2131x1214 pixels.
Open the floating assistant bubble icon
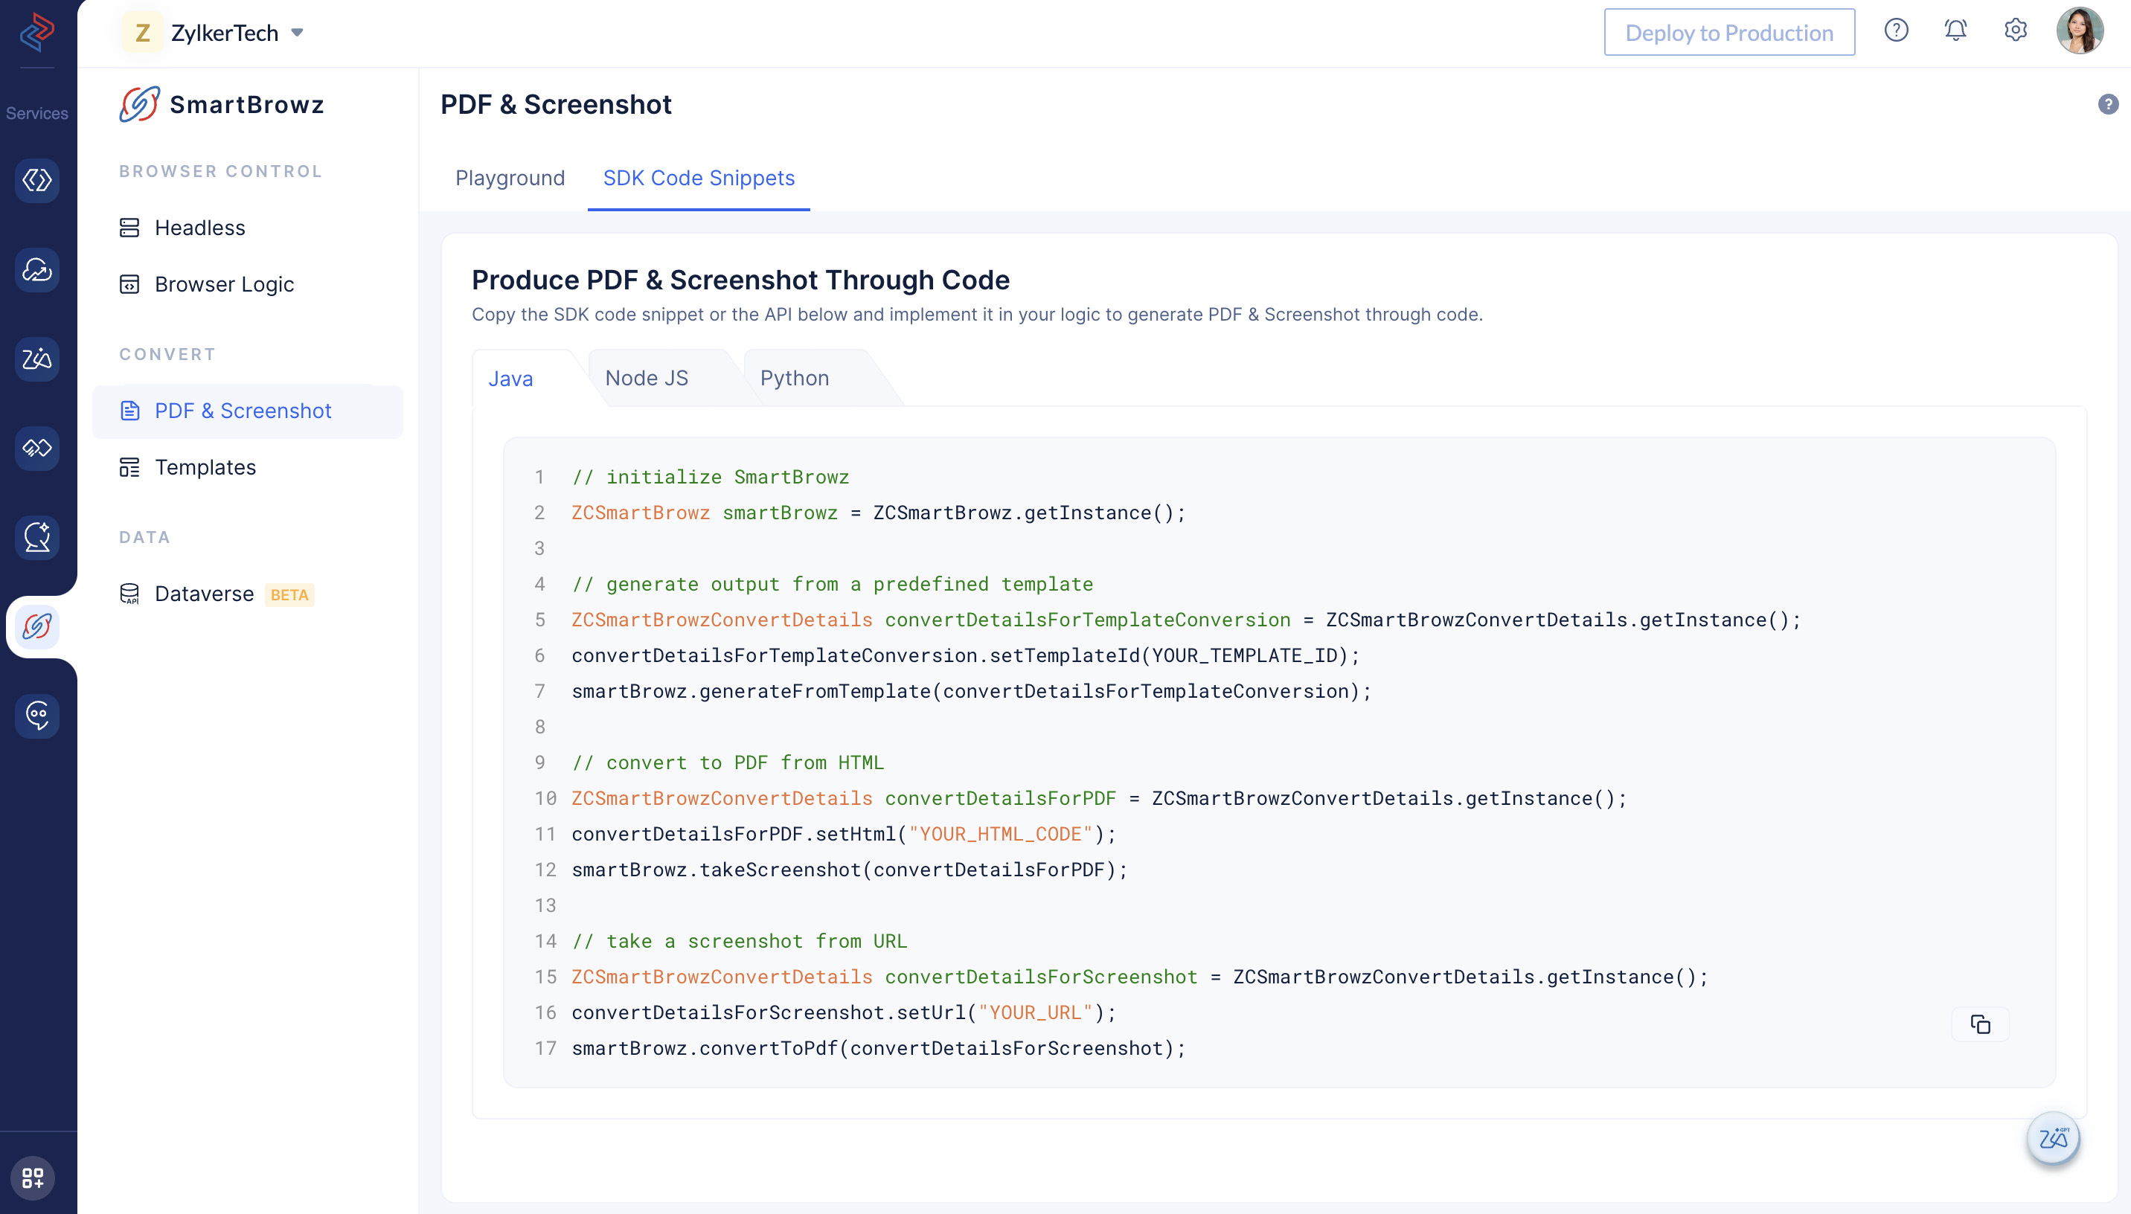[x=2053, y=1138]
